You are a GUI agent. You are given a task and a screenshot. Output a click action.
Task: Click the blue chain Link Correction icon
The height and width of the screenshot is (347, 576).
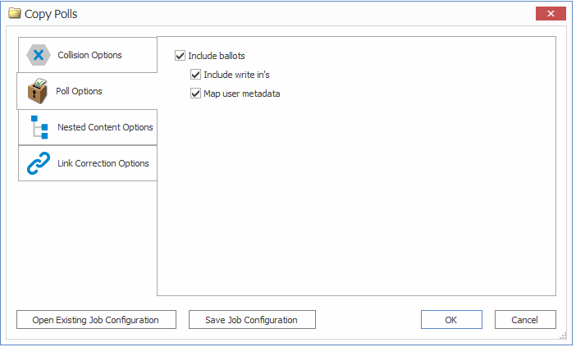39,163
